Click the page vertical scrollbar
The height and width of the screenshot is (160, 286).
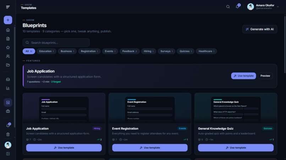pos(285,45)
